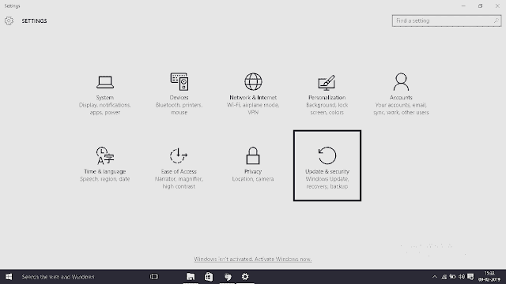This screenshot has height=284, width=506.
Task: Open Update & security settings
Action: pyautogui.click(x=327, y=166)
